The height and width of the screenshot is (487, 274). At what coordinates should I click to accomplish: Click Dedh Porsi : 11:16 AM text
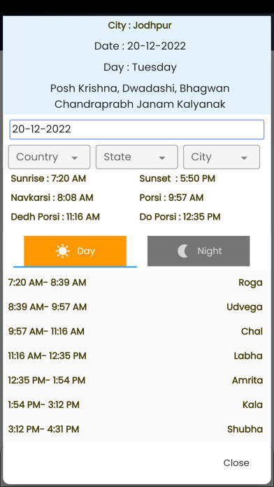click(x=55, y=217)
